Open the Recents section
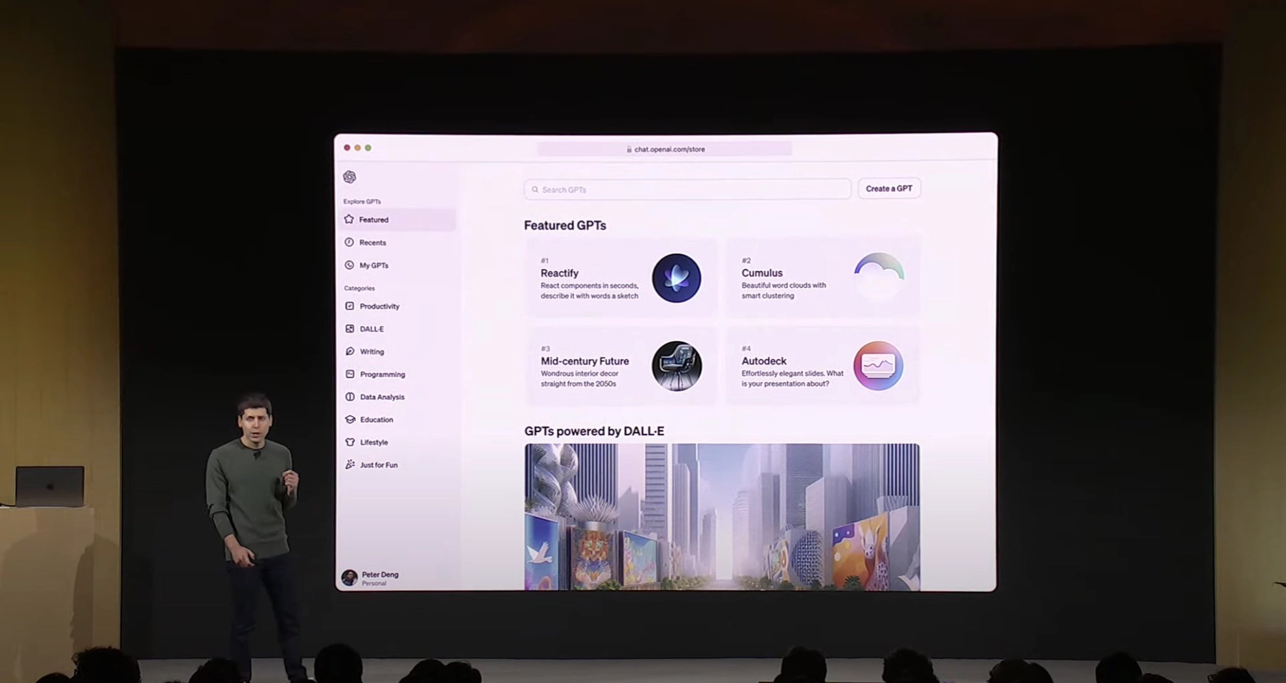1286x683 pixels. tap(398, 242)
